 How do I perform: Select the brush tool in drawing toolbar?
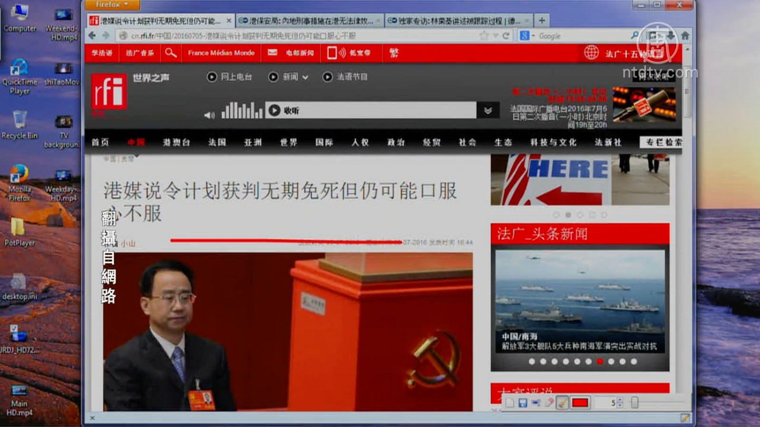coord(562,403)
